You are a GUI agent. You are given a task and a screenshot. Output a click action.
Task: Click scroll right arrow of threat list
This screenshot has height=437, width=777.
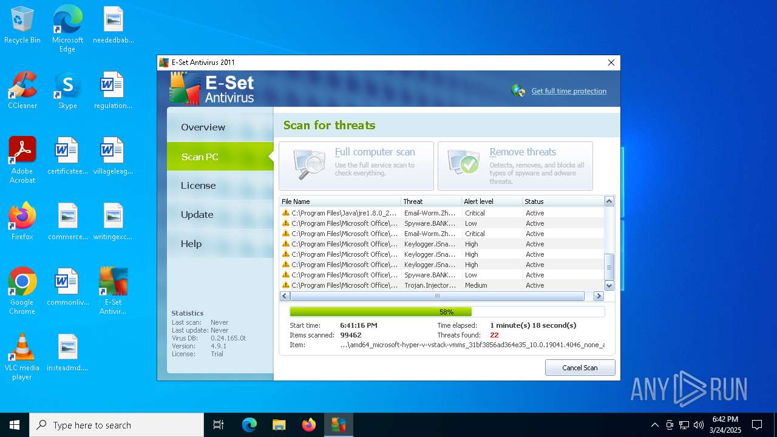[x=599, y=296]
